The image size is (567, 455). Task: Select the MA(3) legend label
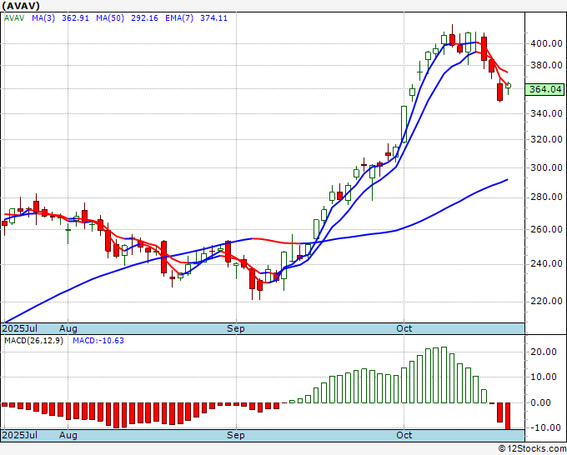coord(43,18)
